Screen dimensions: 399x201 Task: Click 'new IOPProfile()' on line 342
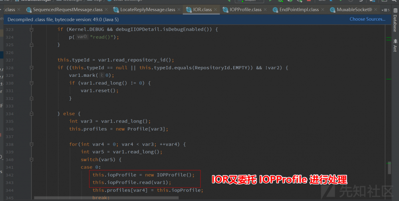169,175
